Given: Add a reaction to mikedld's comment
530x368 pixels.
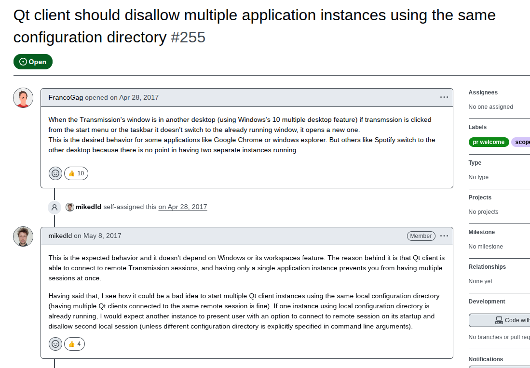Looking at the screenshot, I should (x=55, y=344).
